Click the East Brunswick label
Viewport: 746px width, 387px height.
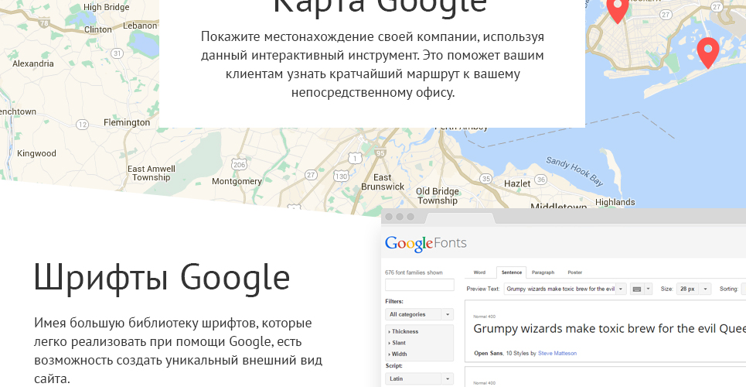coord(383,182)
